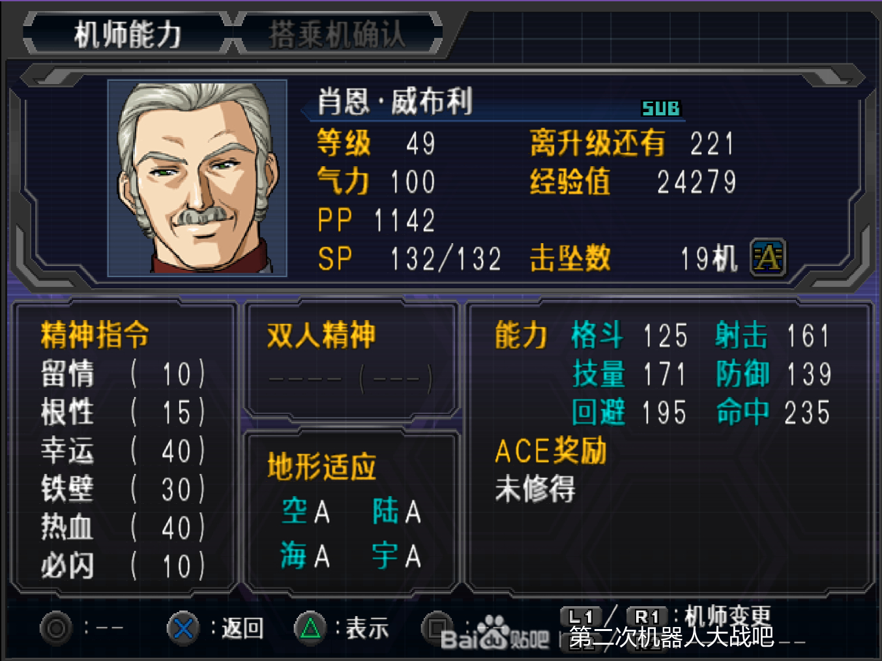Select the 热血 spirit command
The width and height of the screenshot is (882, 661).
123,528
